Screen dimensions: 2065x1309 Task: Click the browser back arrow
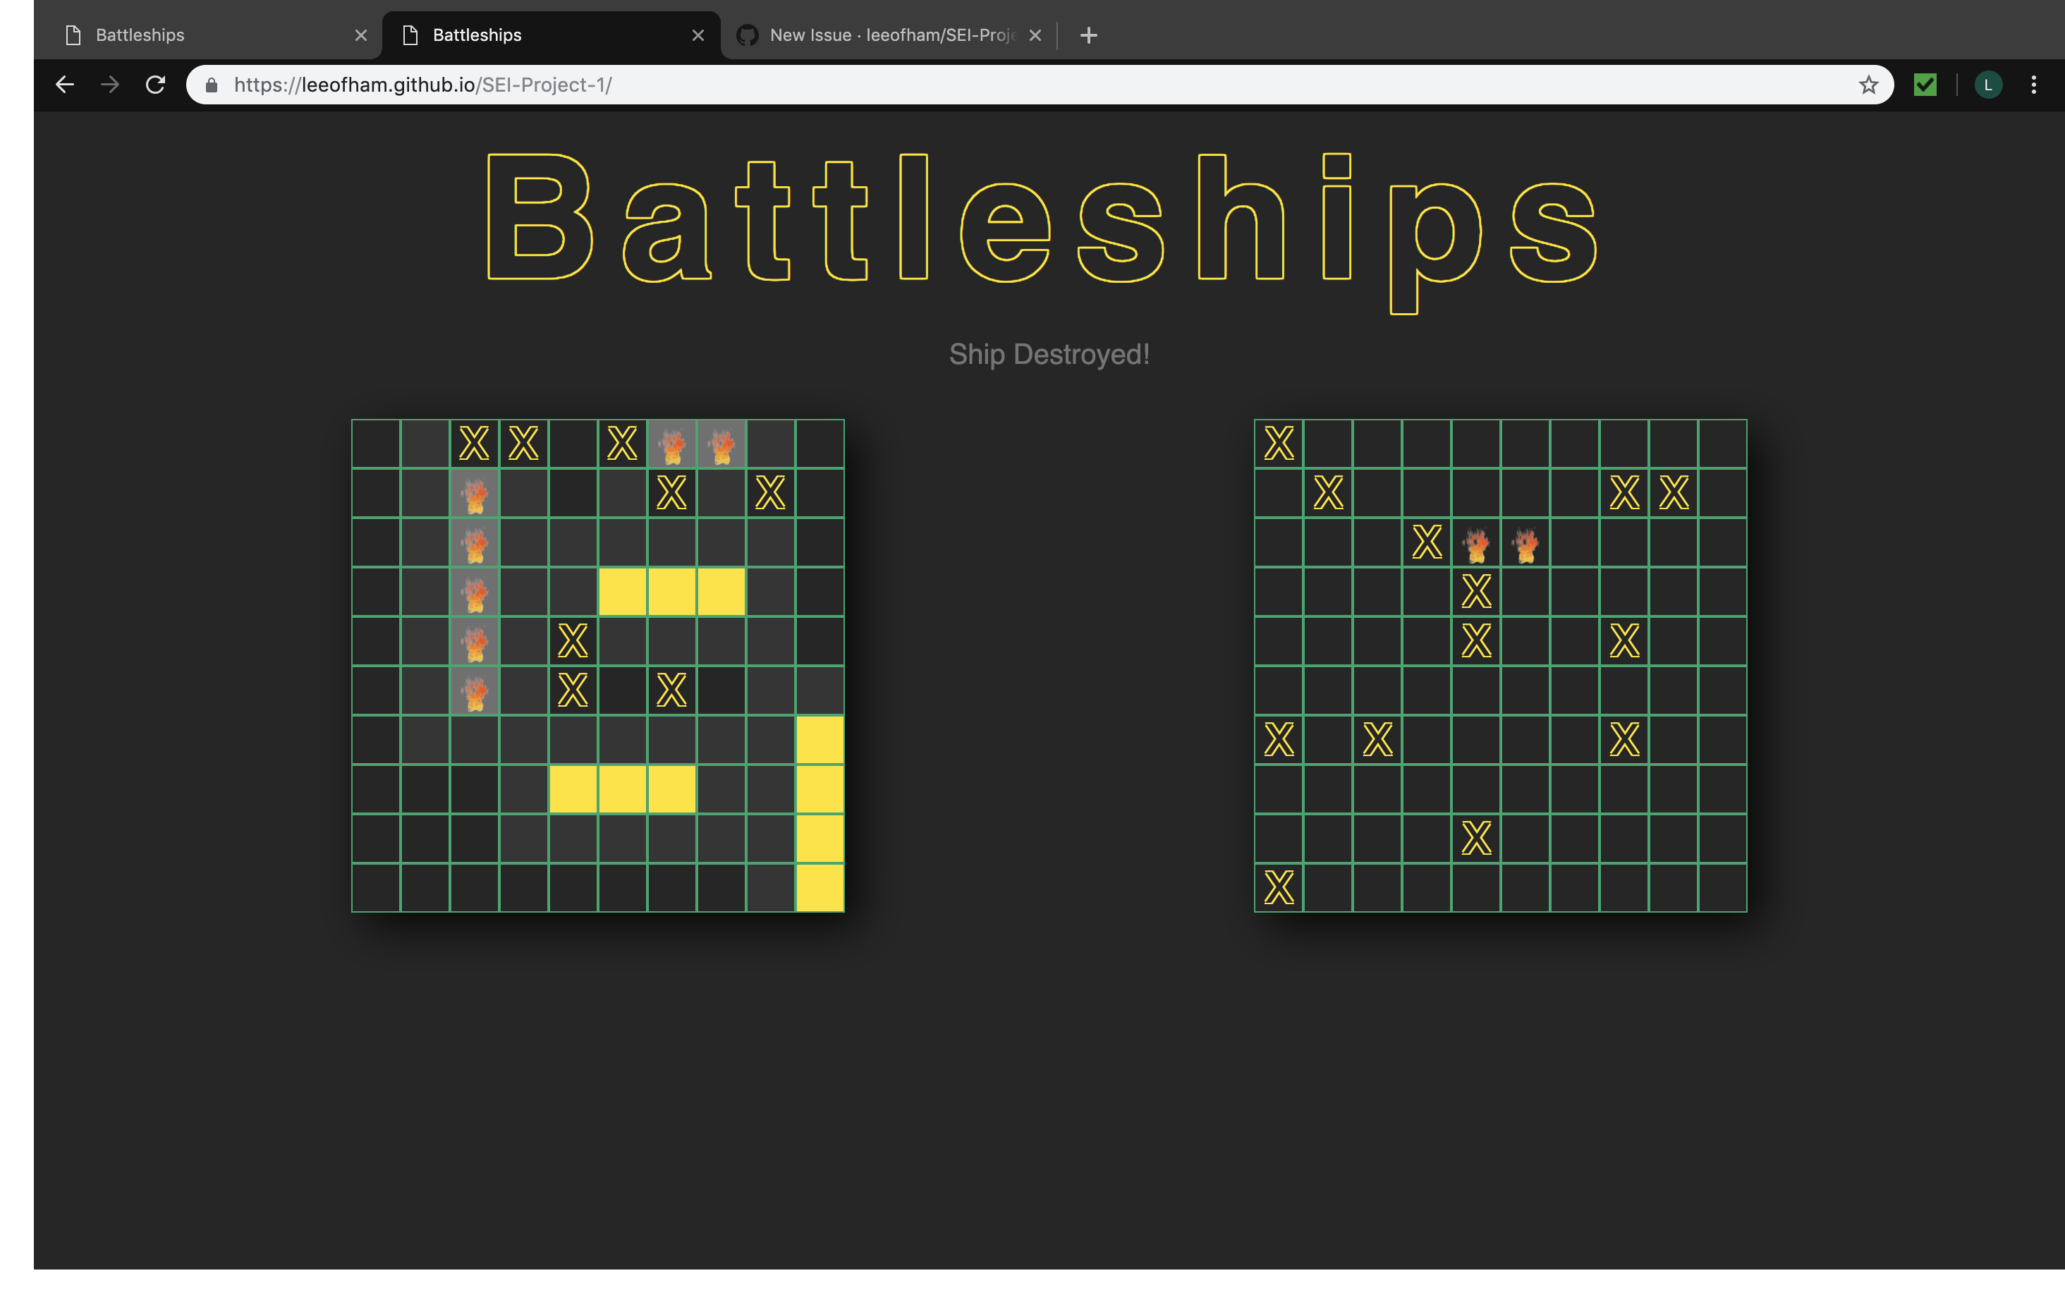pyautogui.click(x=64, y=85)
